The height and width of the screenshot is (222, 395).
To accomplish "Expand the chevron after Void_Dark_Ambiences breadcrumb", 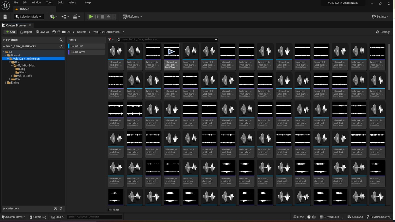I will 123,32.
